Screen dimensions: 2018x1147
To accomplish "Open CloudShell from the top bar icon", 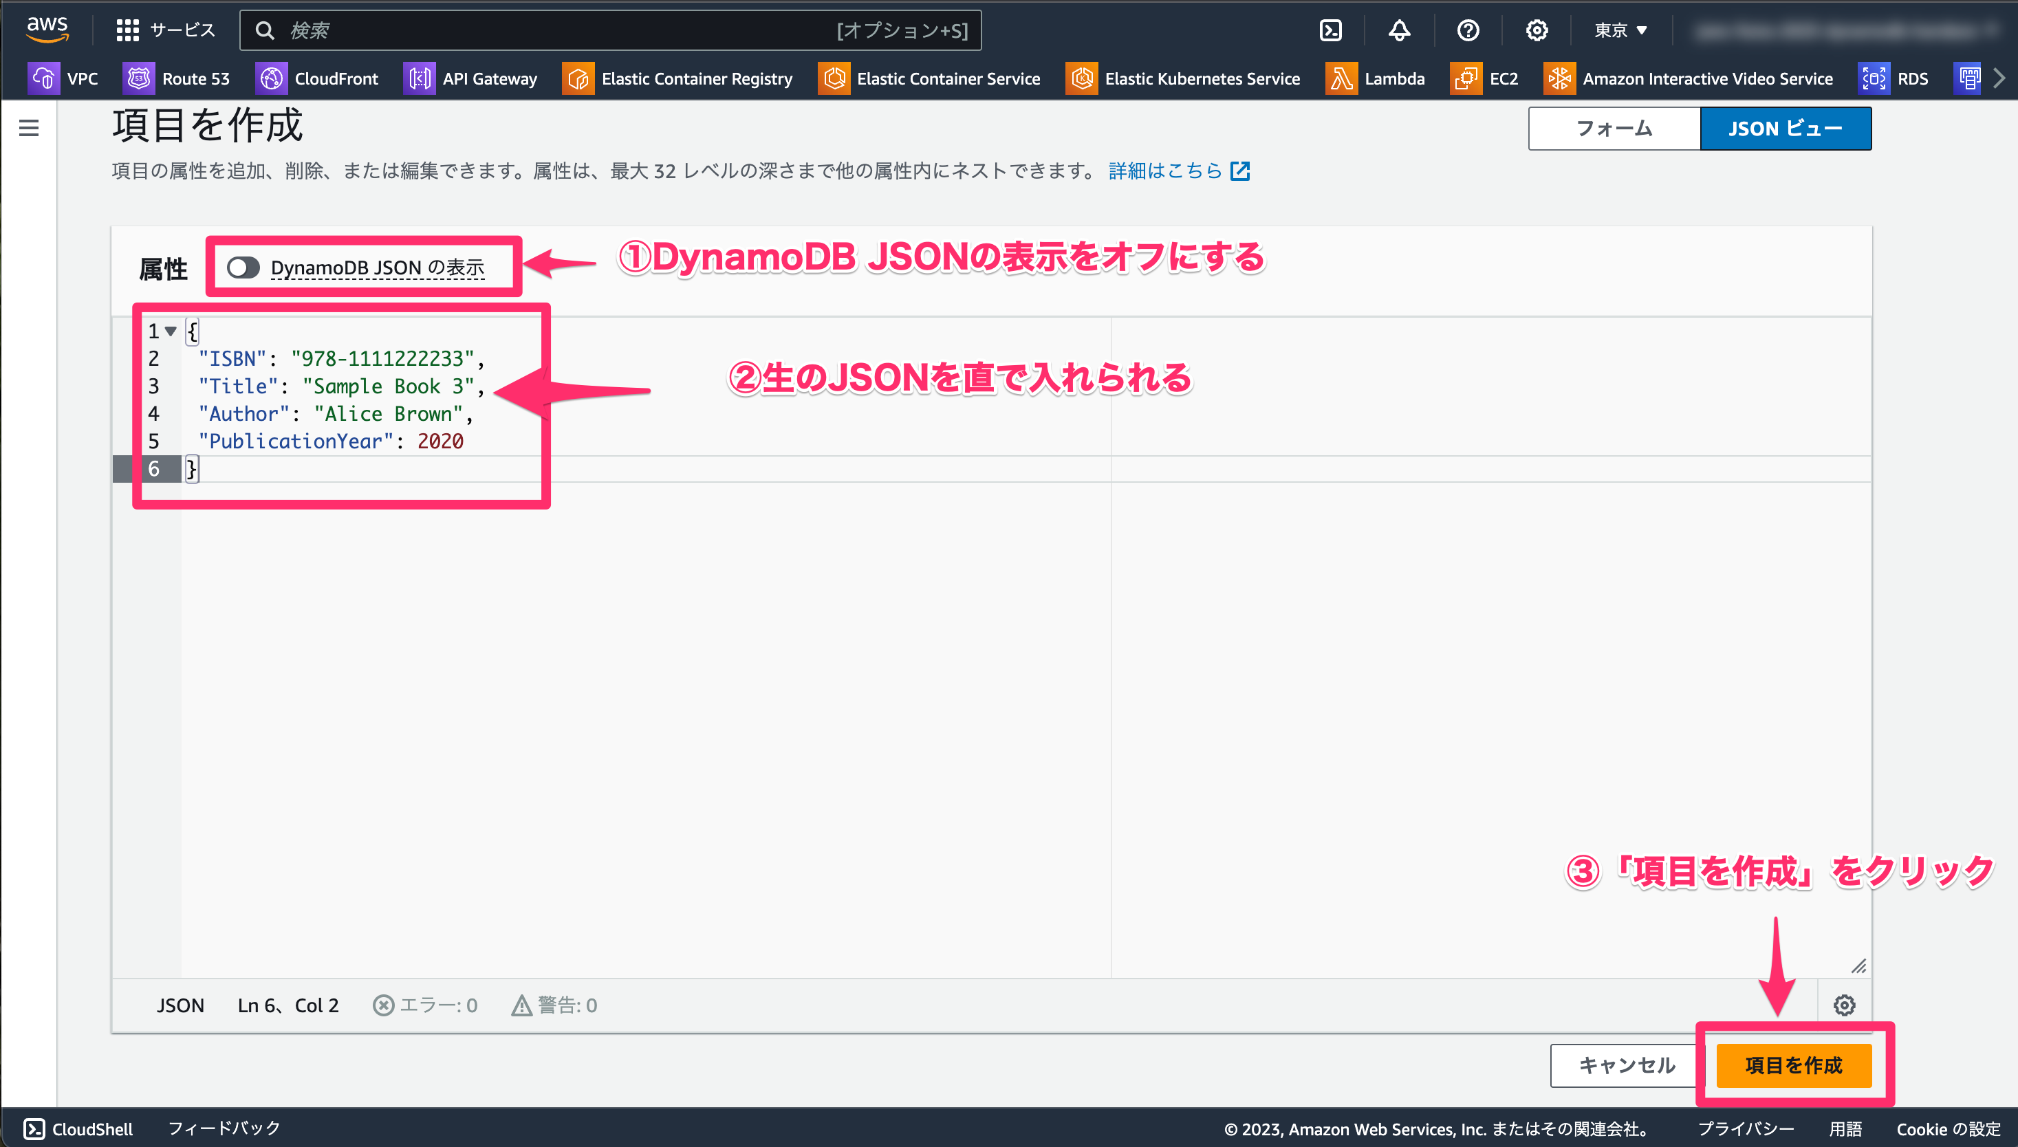I will coord(1330,31).
